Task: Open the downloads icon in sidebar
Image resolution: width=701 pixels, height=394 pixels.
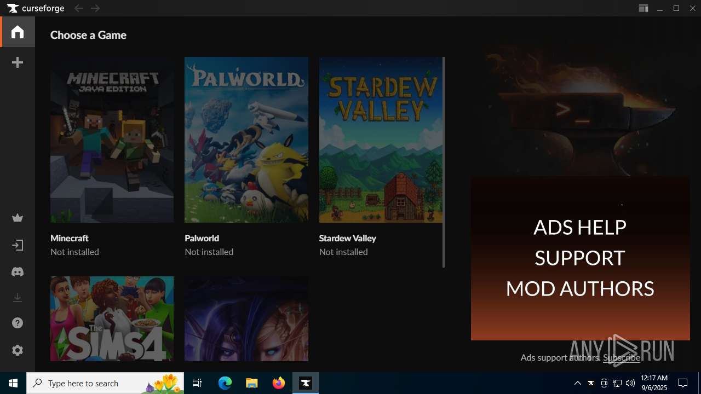Action: pyautogui.click(x=18, y=298)
